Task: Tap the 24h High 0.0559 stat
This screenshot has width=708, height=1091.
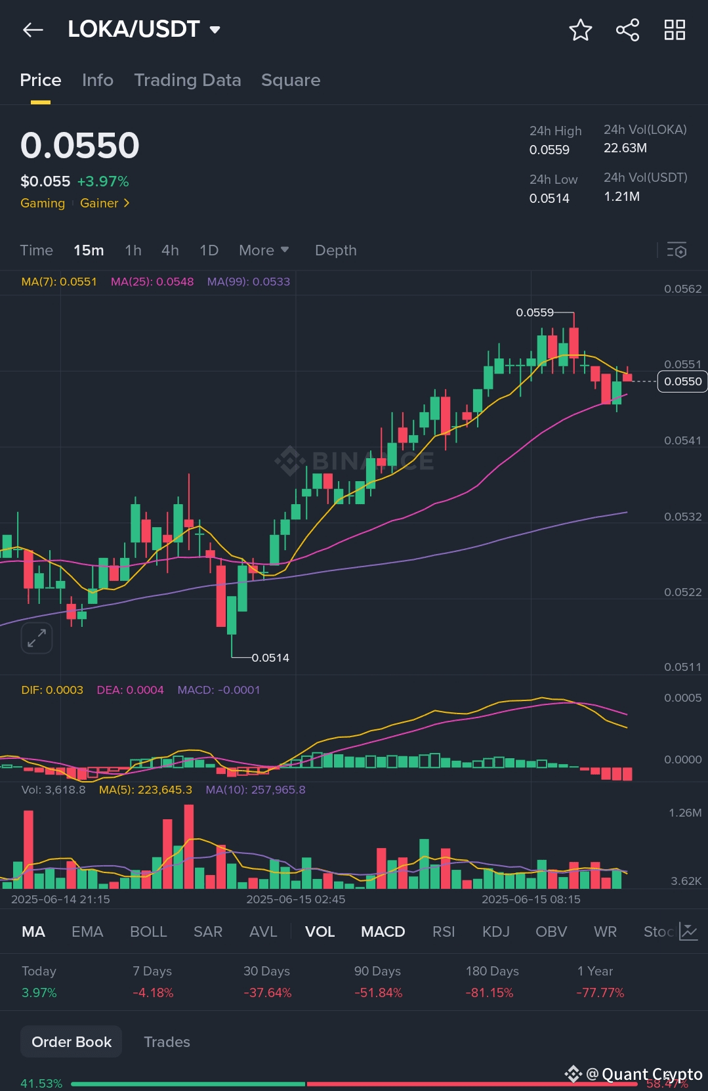Action: point(556,140)
